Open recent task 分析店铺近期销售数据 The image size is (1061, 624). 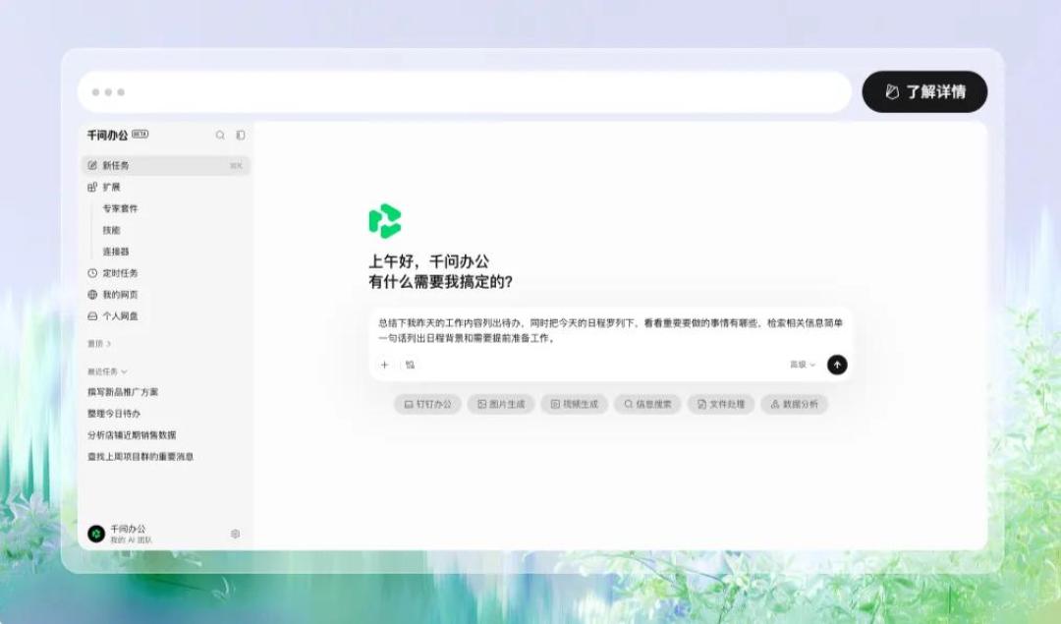132,435
